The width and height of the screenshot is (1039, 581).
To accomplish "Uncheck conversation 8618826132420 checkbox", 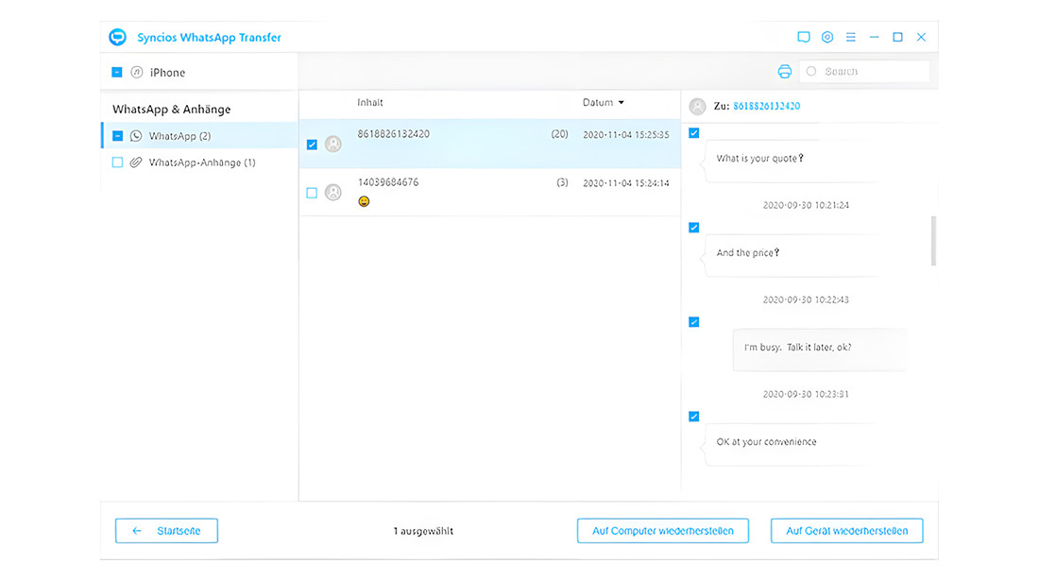I will (312, 145).
